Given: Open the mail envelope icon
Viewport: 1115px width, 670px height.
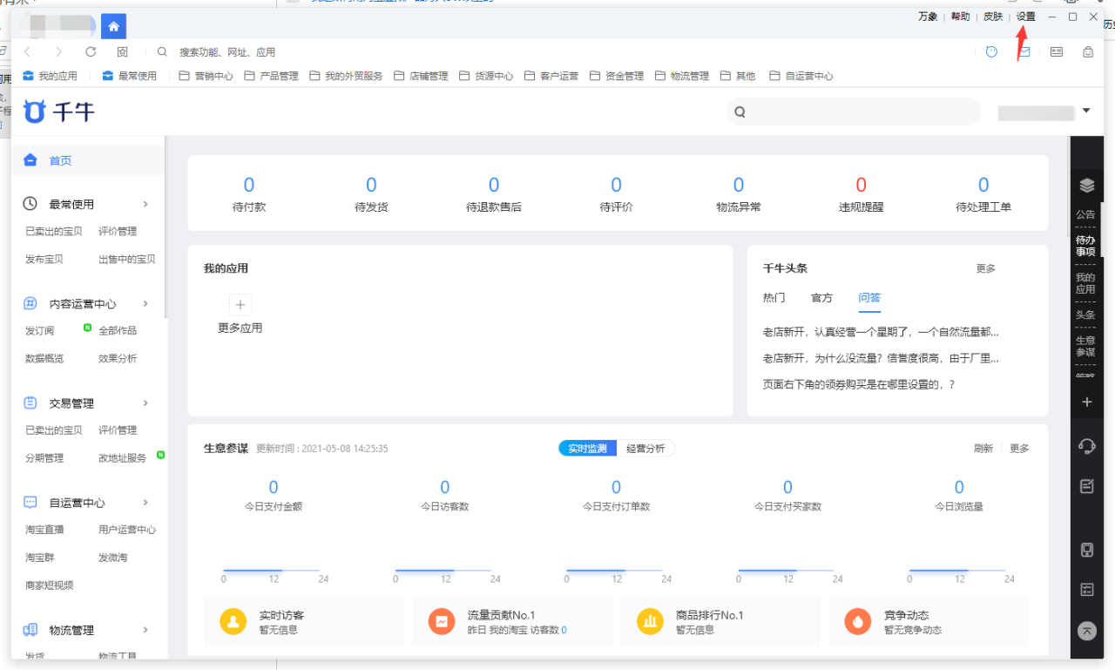Looking at the screenshot, I should [x=1024, y=52].
